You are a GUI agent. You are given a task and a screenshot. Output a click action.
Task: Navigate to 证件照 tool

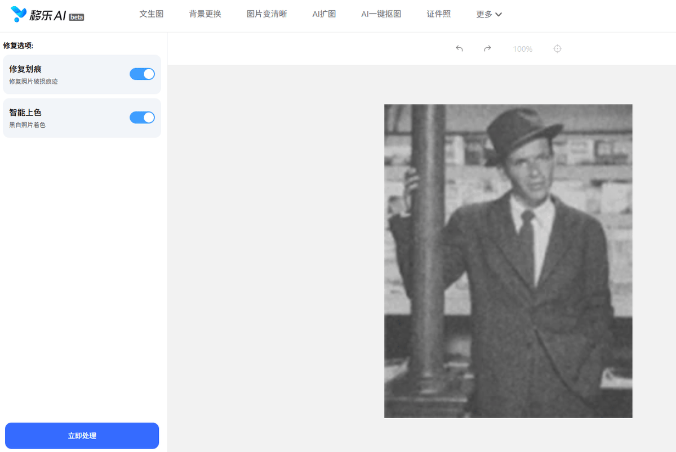(x=439, y=14)
